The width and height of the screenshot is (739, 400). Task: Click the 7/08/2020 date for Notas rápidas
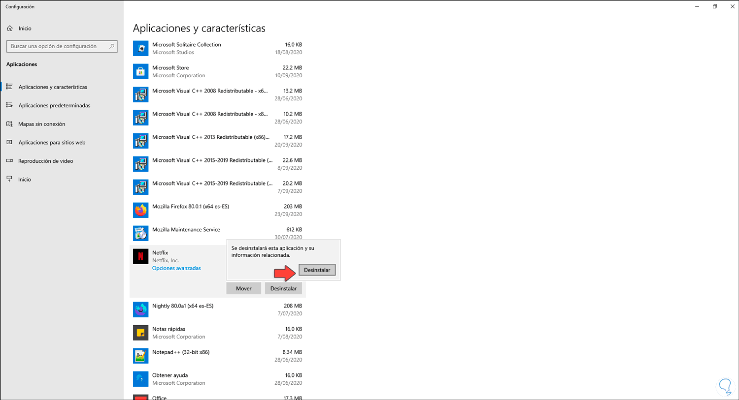click(x=290, y=337)
